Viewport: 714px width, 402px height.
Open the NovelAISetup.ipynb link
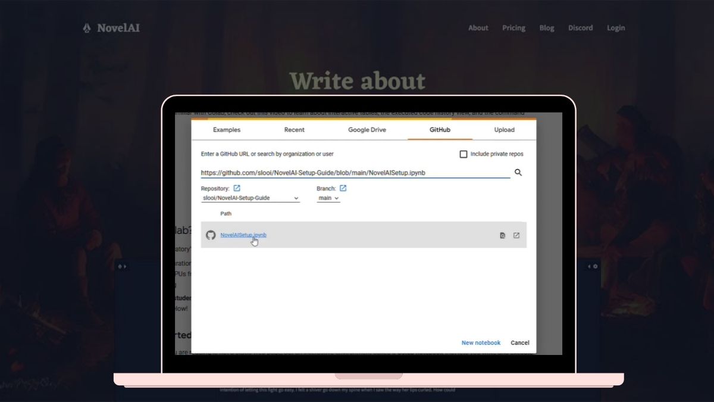point(243,235)
